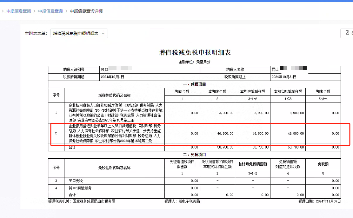
Task: Select the 2024年10月1日 period start date cell
Action: coord(112,77)
